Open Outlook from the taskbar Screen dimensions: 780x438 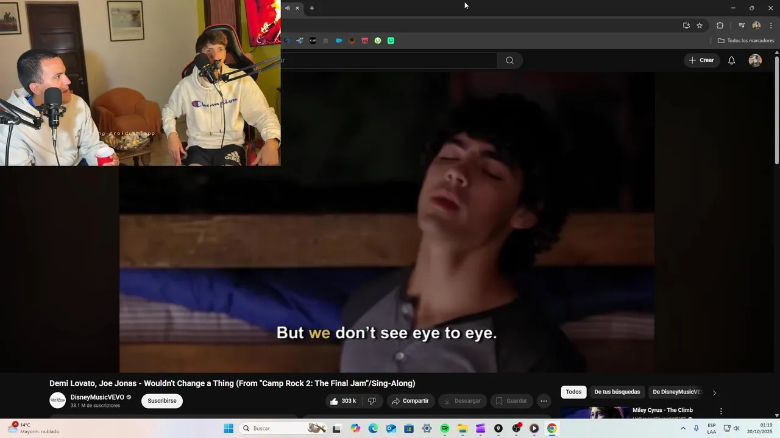click(391, 428)
